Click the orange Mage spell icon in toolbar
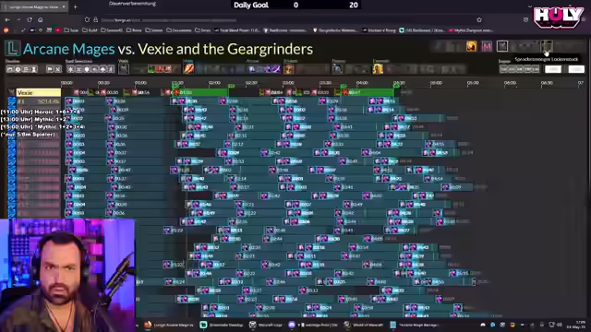Screen dimensions: 591x332 tap(188, 69)
